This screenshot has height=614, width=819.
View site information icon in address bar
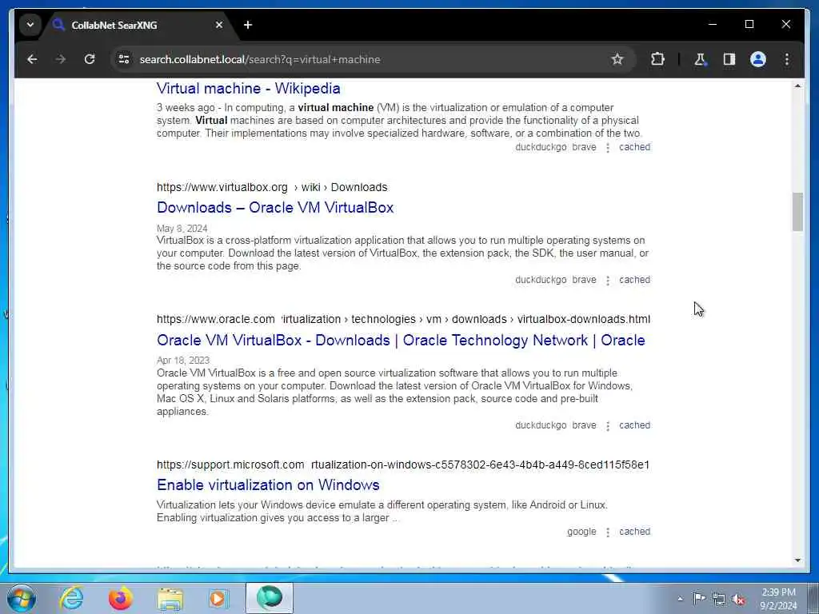[x=124, y=59]
